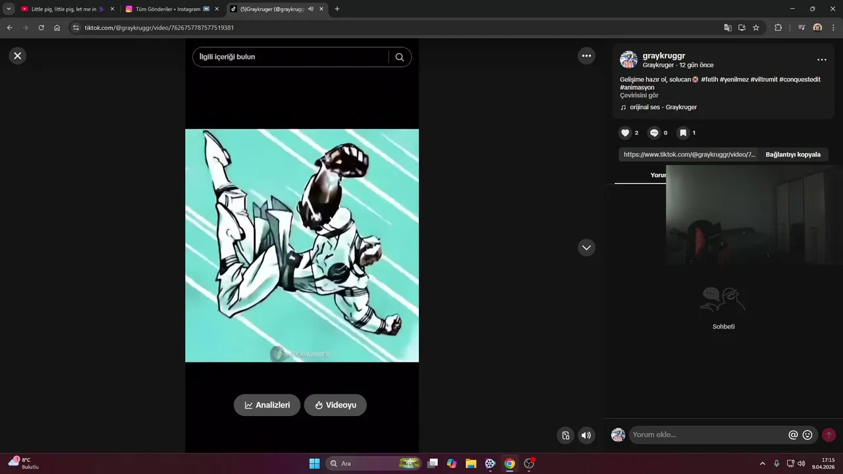Open File Explorer from taskbar

(471, 463)
